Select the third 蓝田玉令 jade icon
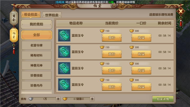 point(64,68)
